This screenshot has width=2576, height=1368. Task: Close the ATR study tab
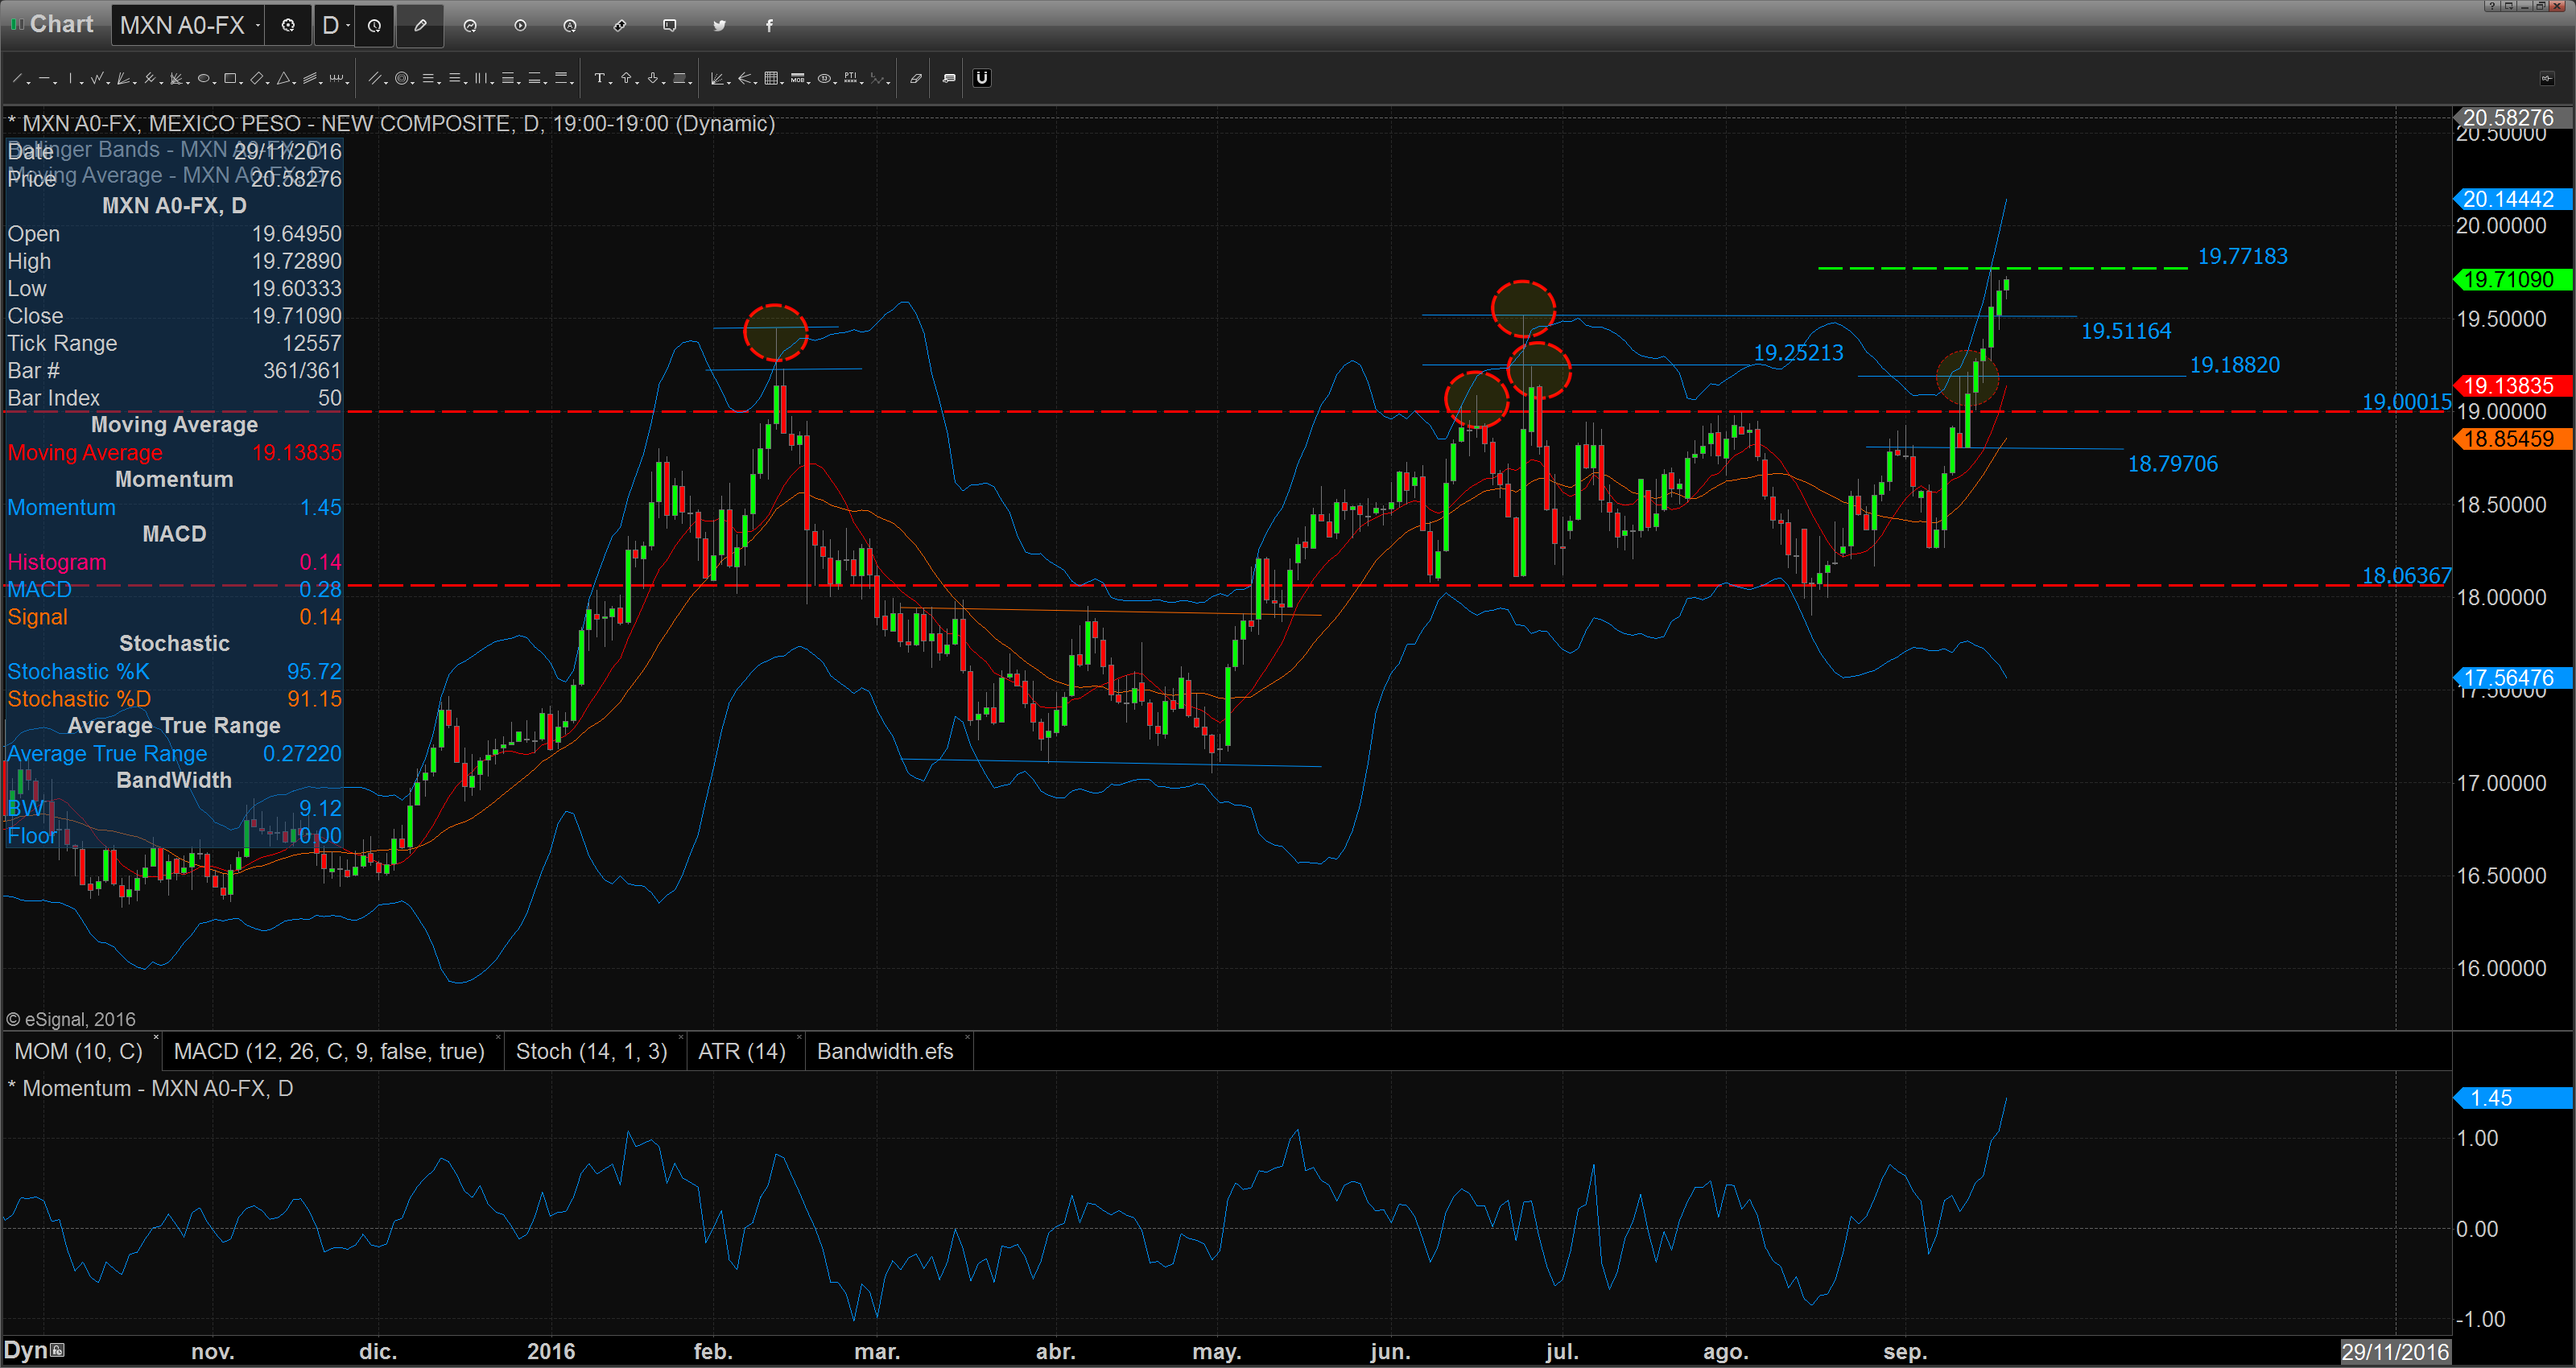point(799,1037)
